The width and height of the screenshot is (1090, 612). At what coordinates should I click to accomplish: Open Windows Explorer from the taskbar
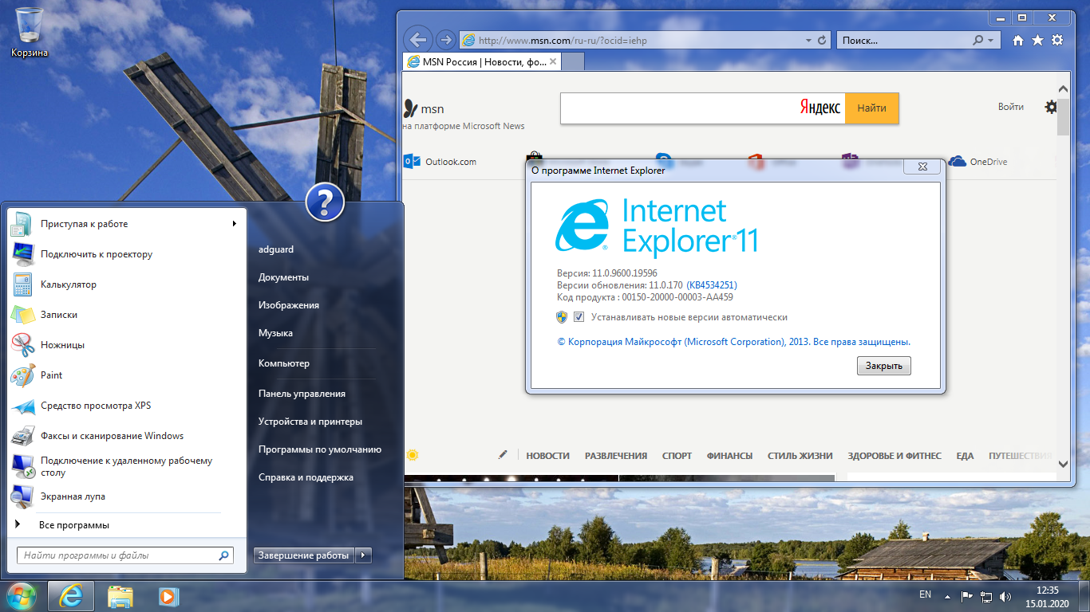[x=120, y=596]
